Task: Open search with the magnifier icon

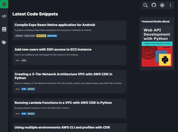Action: click(x=145, y=5)
